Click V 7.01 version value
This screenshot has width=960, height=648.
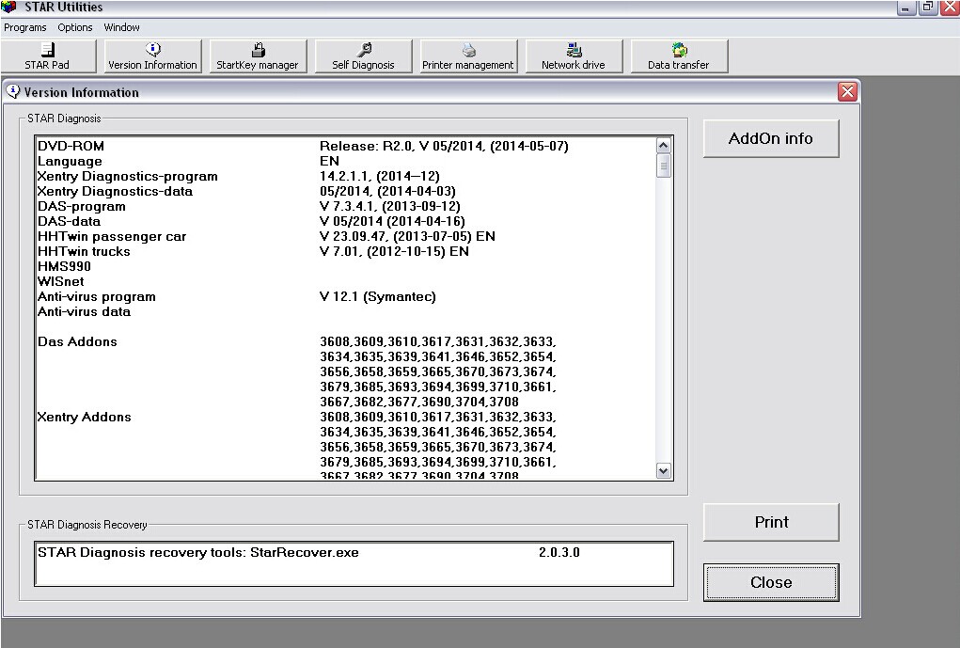pyautogui.click(x=394, y=251)
